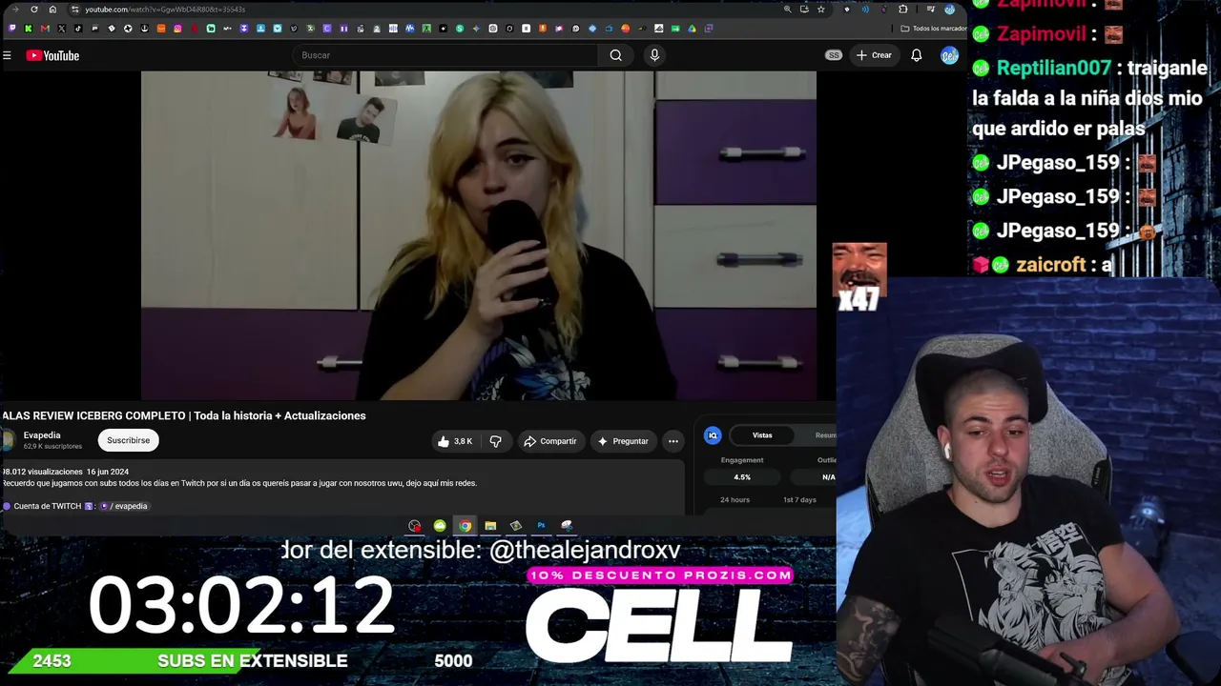Click the 'Engagement' label in stats panel
The width and height of the screenshot is (1221, 686).
pyautogui.click(x=742, y=460)
